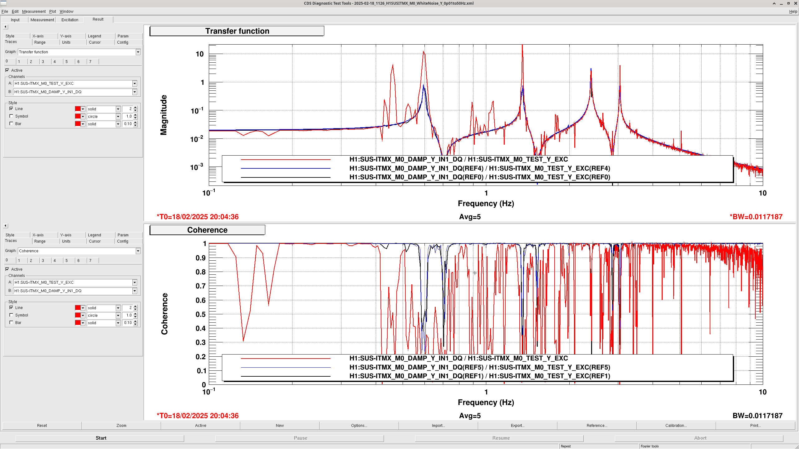Click the Reference... button
The image size is (799, 449).
(597, 426)
